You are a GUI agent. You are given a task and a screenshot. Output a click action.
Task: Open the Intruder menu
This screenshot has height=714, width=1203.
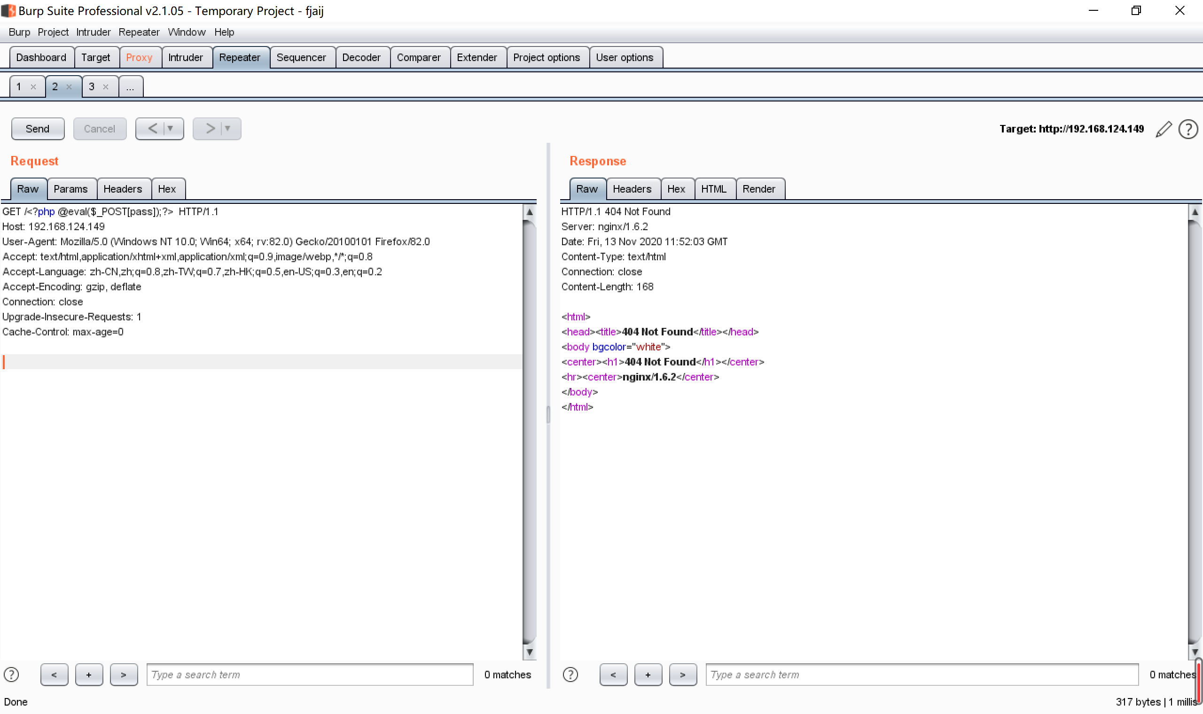coord(94,32)
